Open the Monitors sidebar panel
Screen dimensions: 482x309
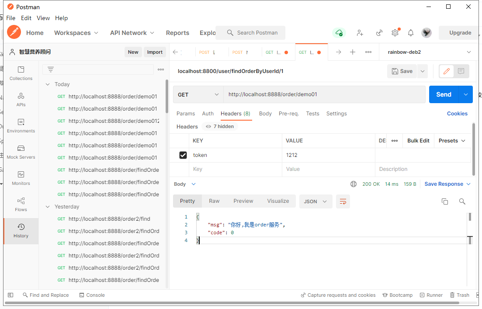click(21, 178)
